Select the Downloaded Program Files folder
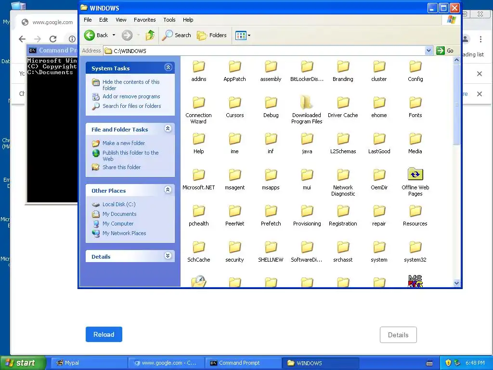 point(307,110)
